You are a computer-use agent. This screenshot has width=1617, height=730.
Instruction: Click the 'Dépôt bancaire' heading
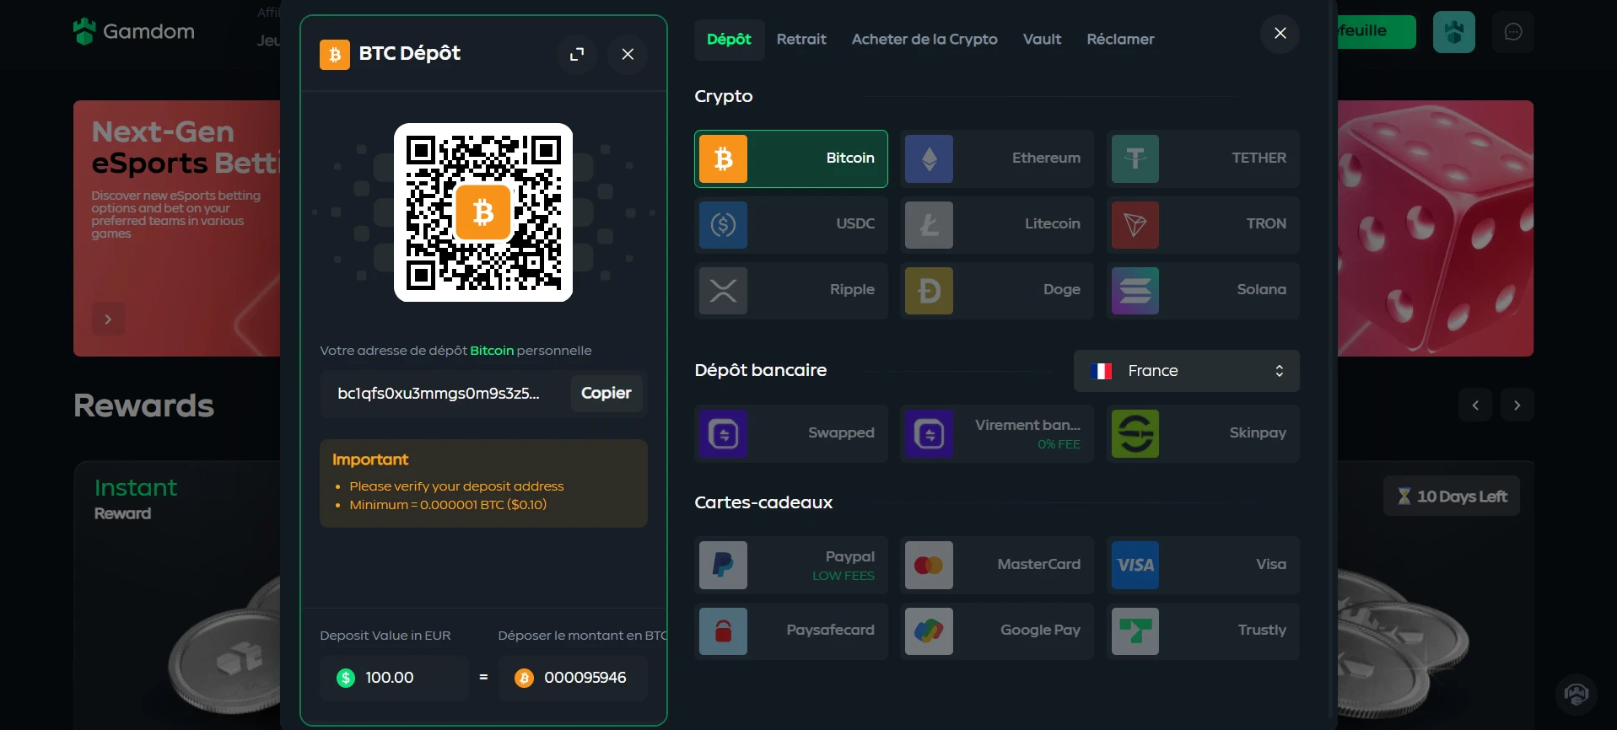(761, 370)
